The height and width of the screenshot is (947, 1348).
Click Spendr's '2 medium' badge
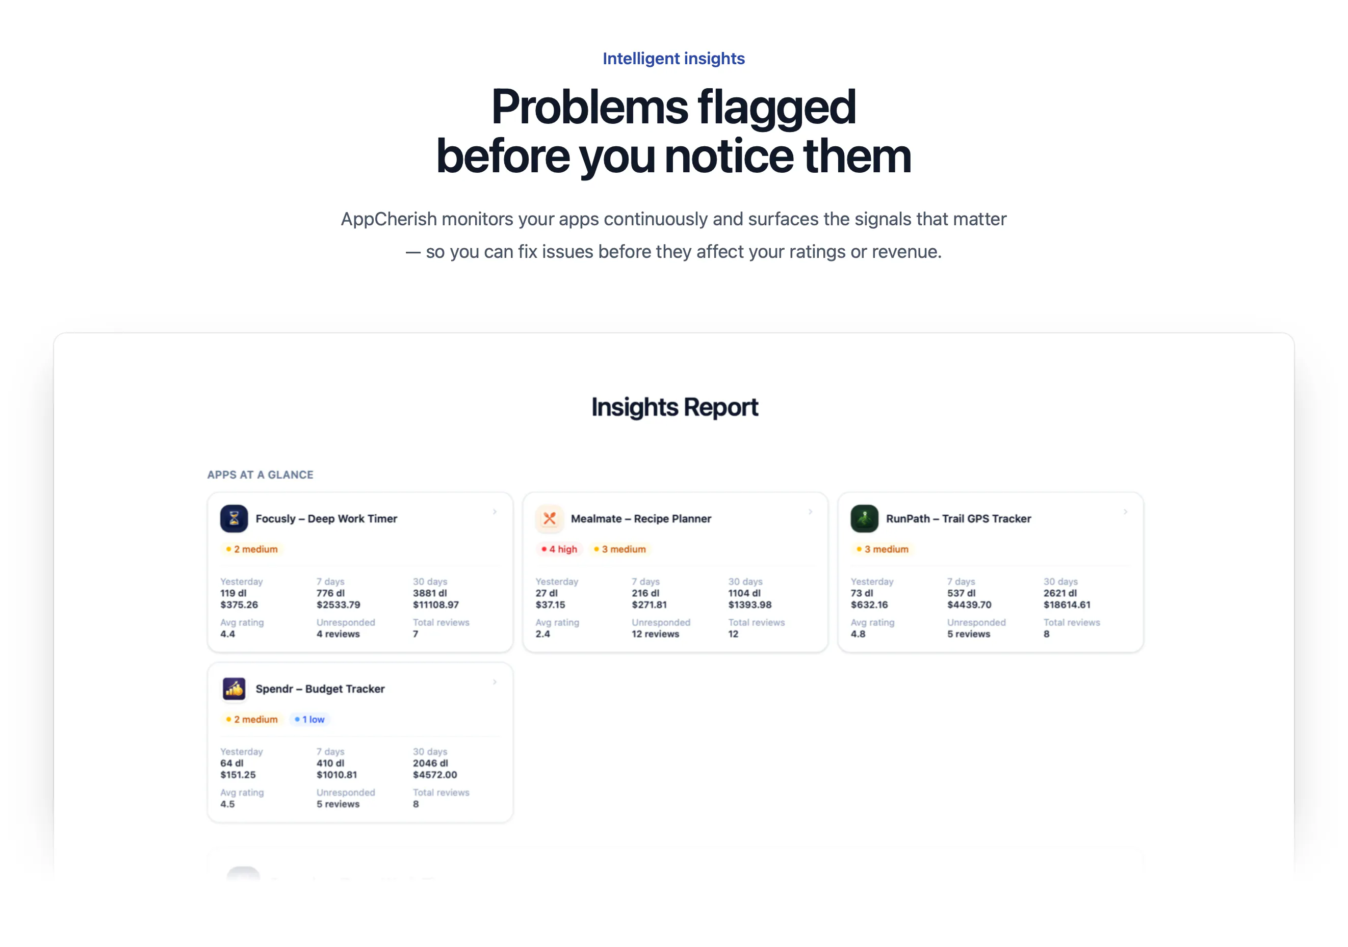pos(252,719)
